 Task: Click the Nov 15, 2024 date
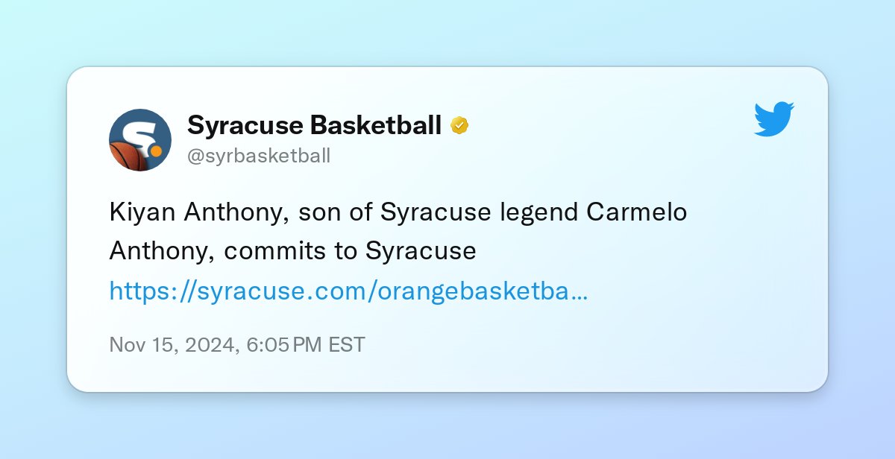[x=173, y=345]
